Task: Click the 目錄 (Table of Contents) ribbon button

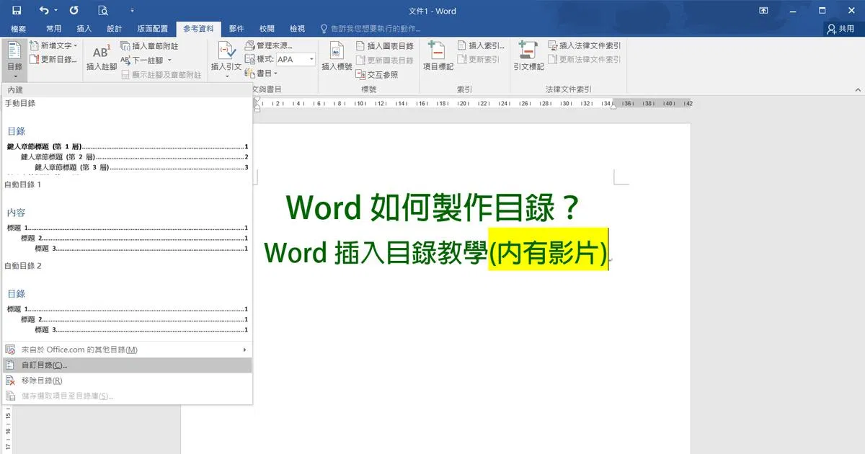Action: 14,59
